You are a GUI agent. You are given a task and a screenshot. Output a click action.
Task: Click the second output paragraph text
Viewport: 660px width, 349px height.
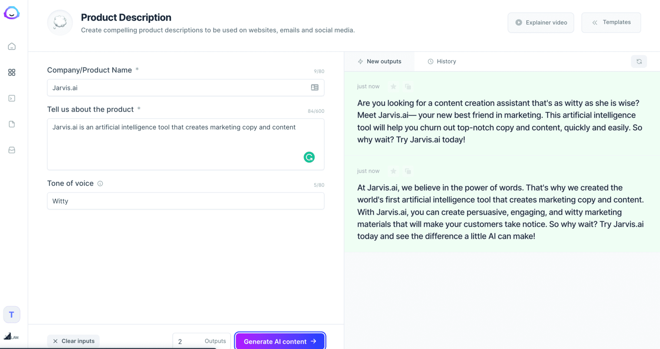(x=500, y=212)
